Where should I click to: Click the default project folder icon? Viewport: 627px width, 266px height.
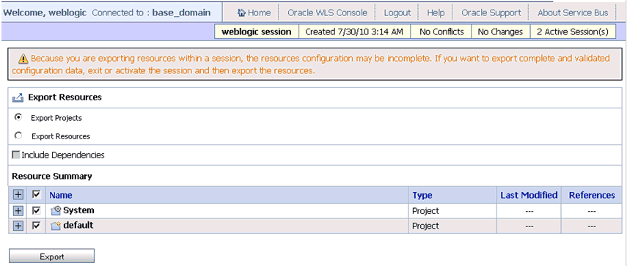pos(56,226)
